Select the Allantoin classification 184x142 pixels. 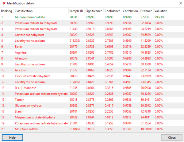click(x=21, y=59)
